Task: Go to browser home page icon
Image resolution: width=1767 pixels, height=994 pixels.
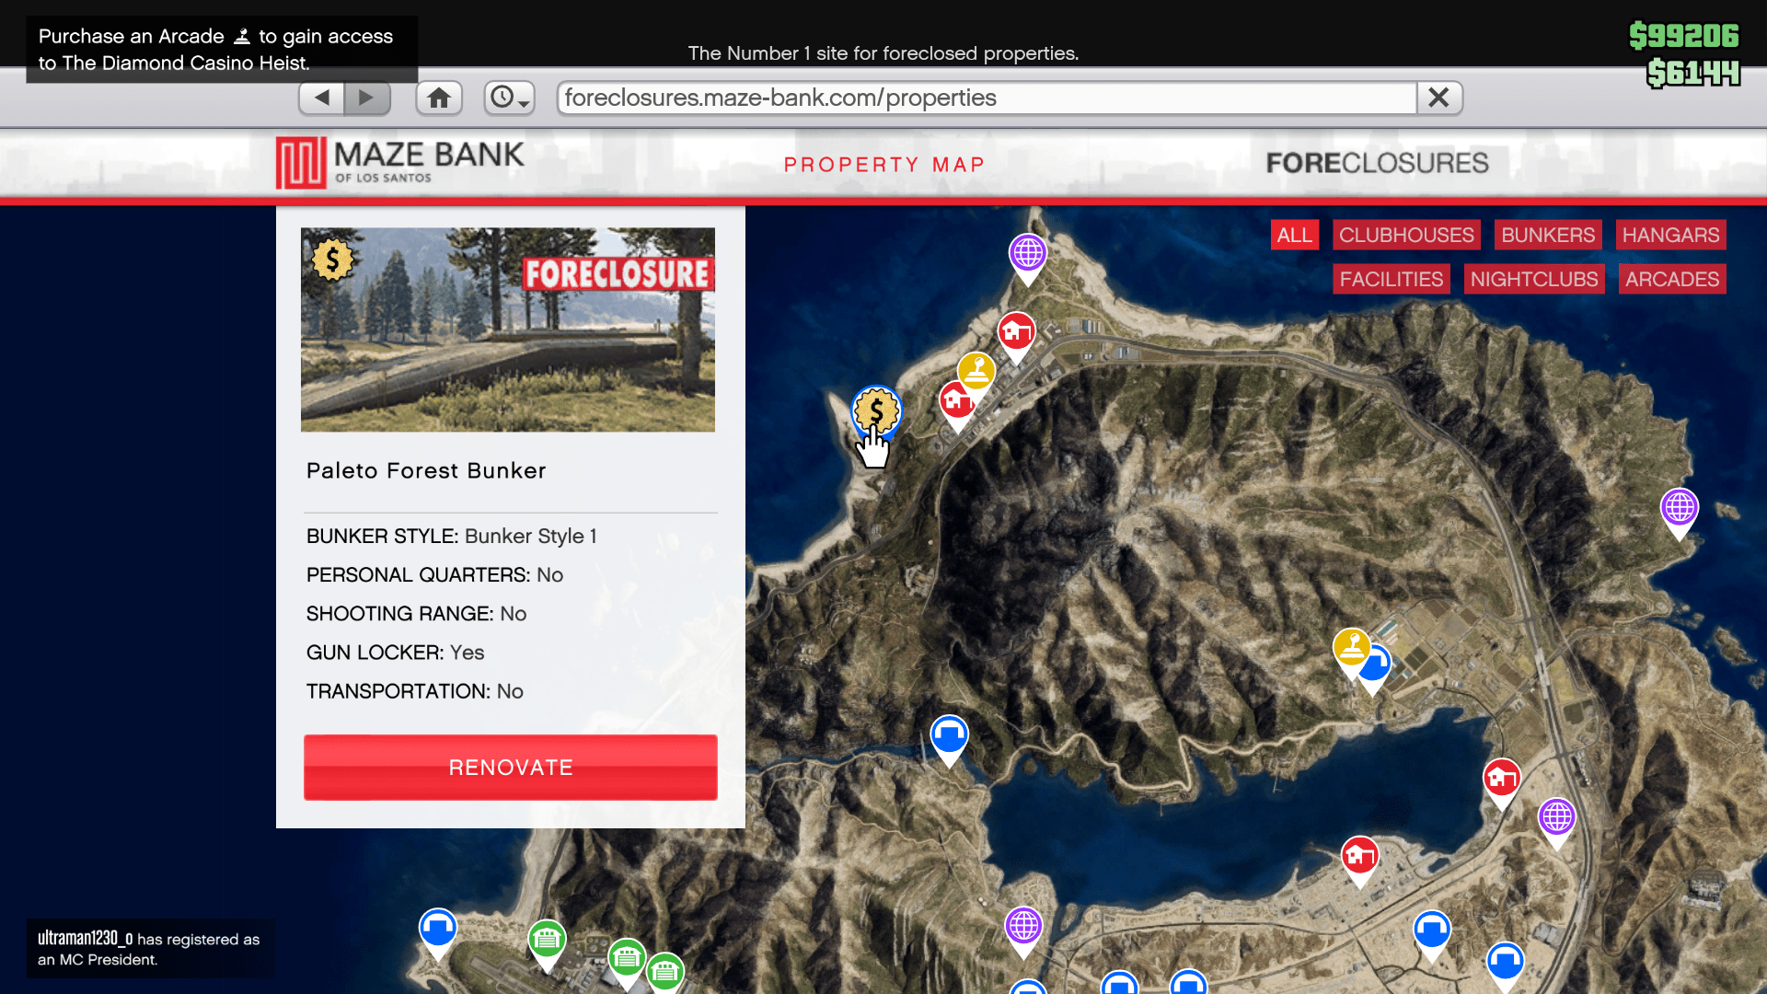Action: (x=439, y=98)
